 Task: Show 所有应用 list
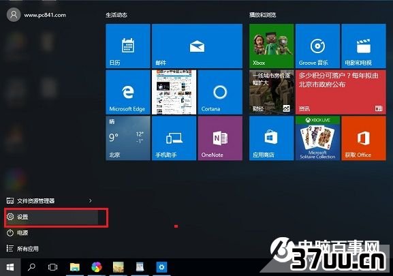[51, 249]
